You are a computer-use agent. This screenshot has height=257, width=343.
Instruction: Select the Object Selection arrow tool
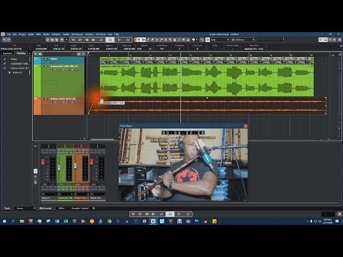pos(139,40)
